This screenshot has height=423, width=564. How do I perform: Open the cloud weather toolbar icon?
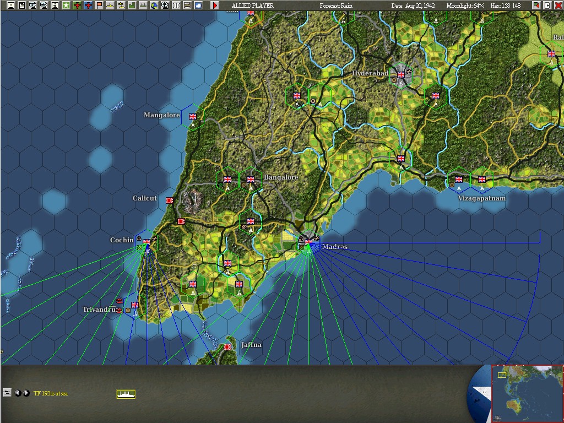(198, 6)
